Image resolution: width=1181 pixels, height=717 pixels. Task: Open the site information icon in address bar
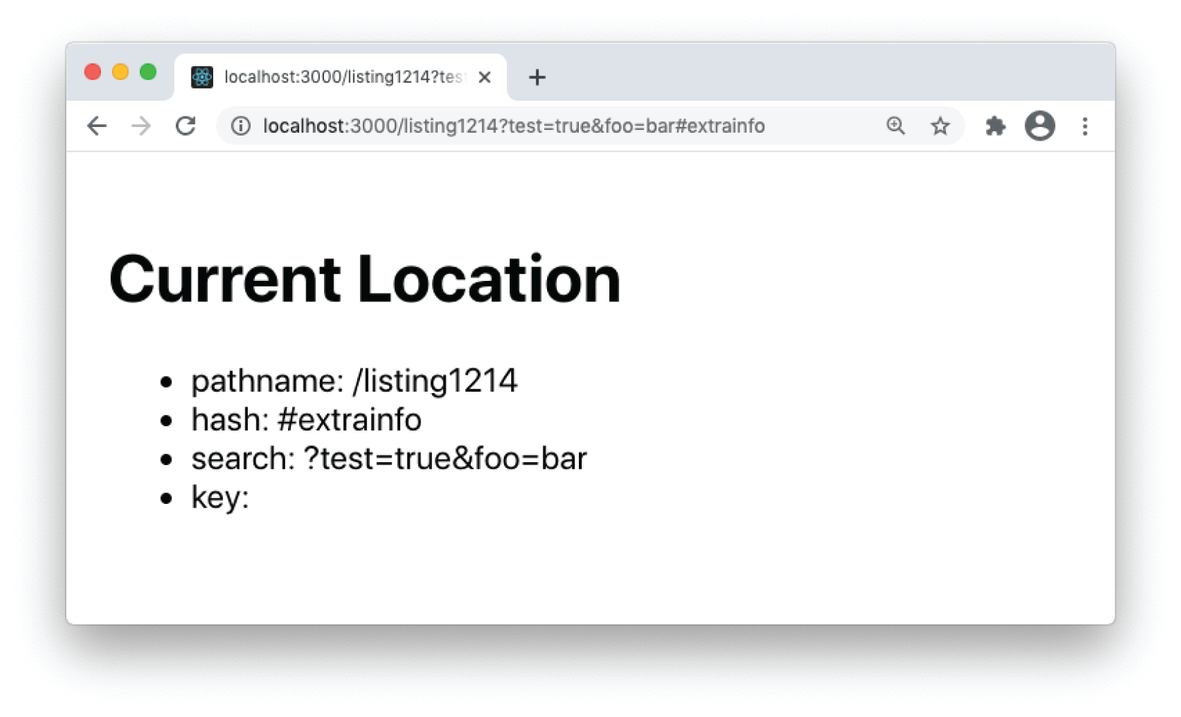(x=241, y=126)
